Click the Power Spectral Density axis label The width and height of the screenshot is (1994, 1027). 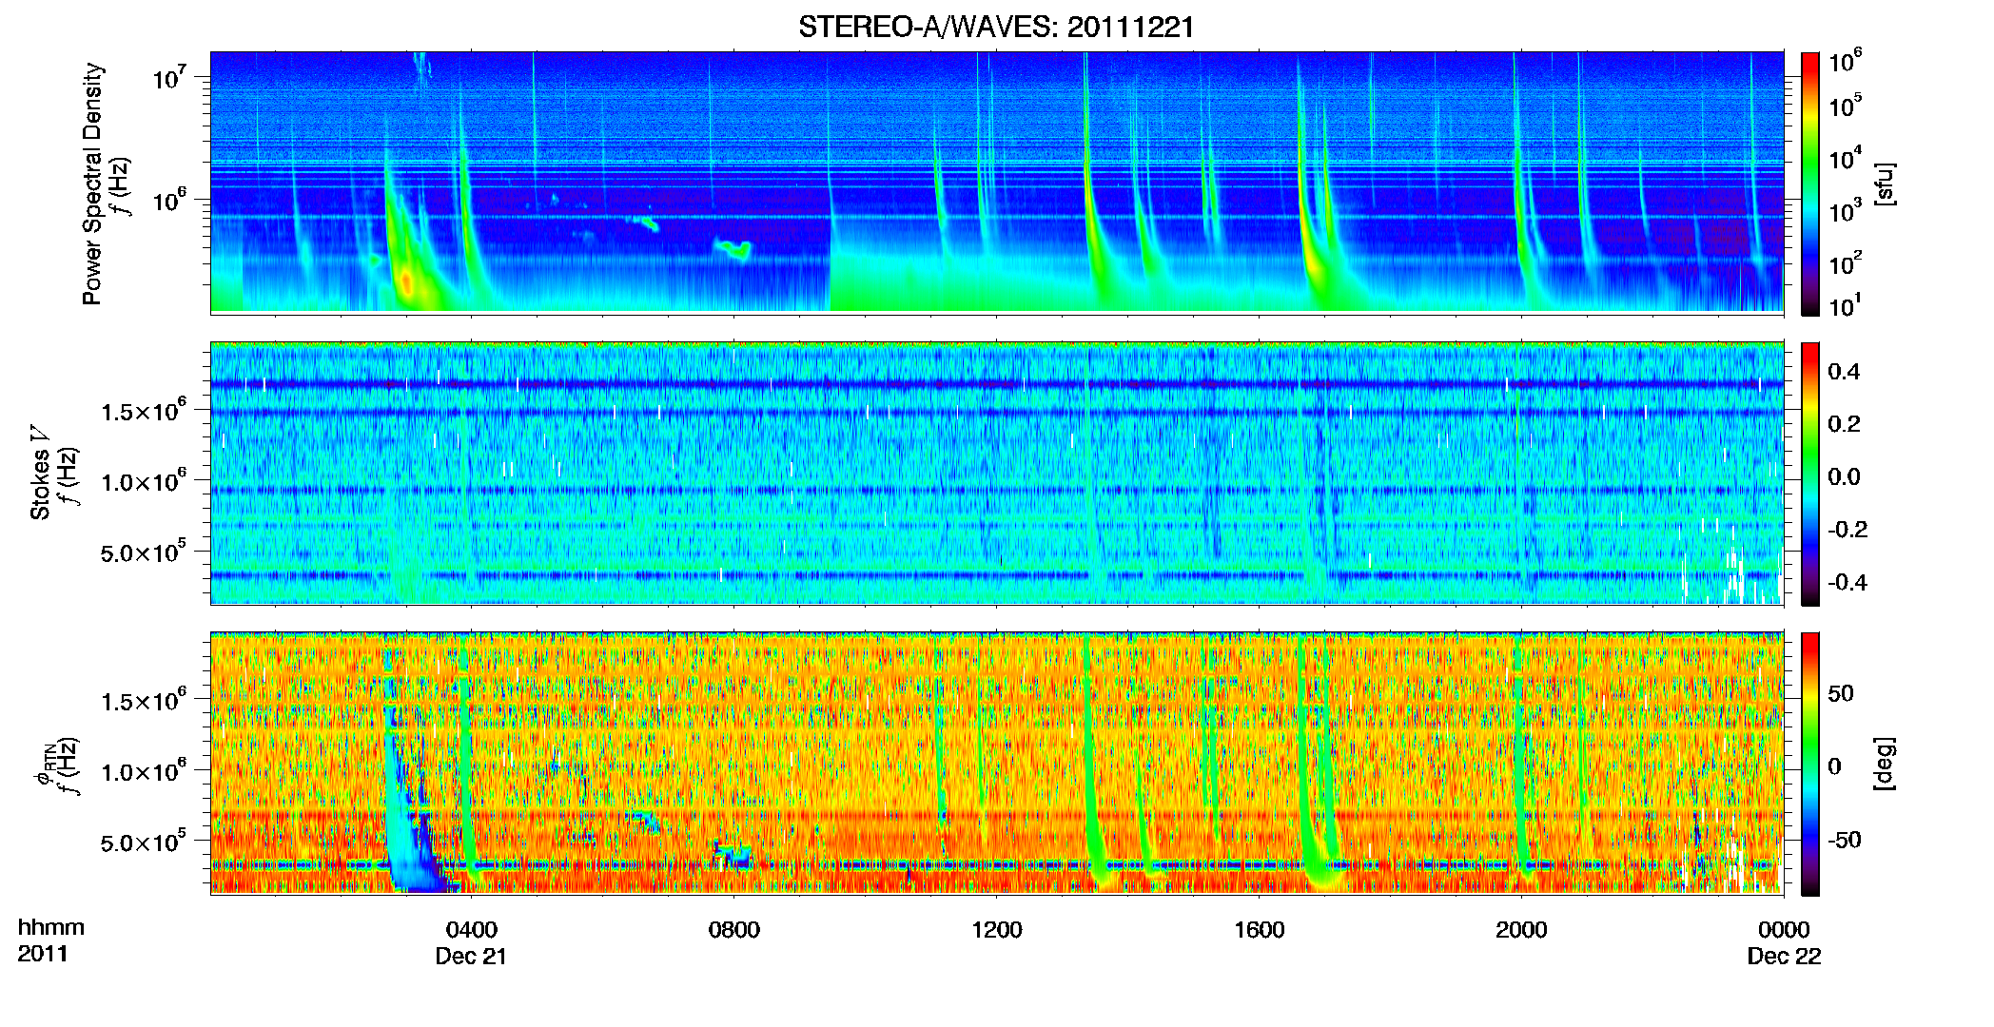tap(92, 184)
